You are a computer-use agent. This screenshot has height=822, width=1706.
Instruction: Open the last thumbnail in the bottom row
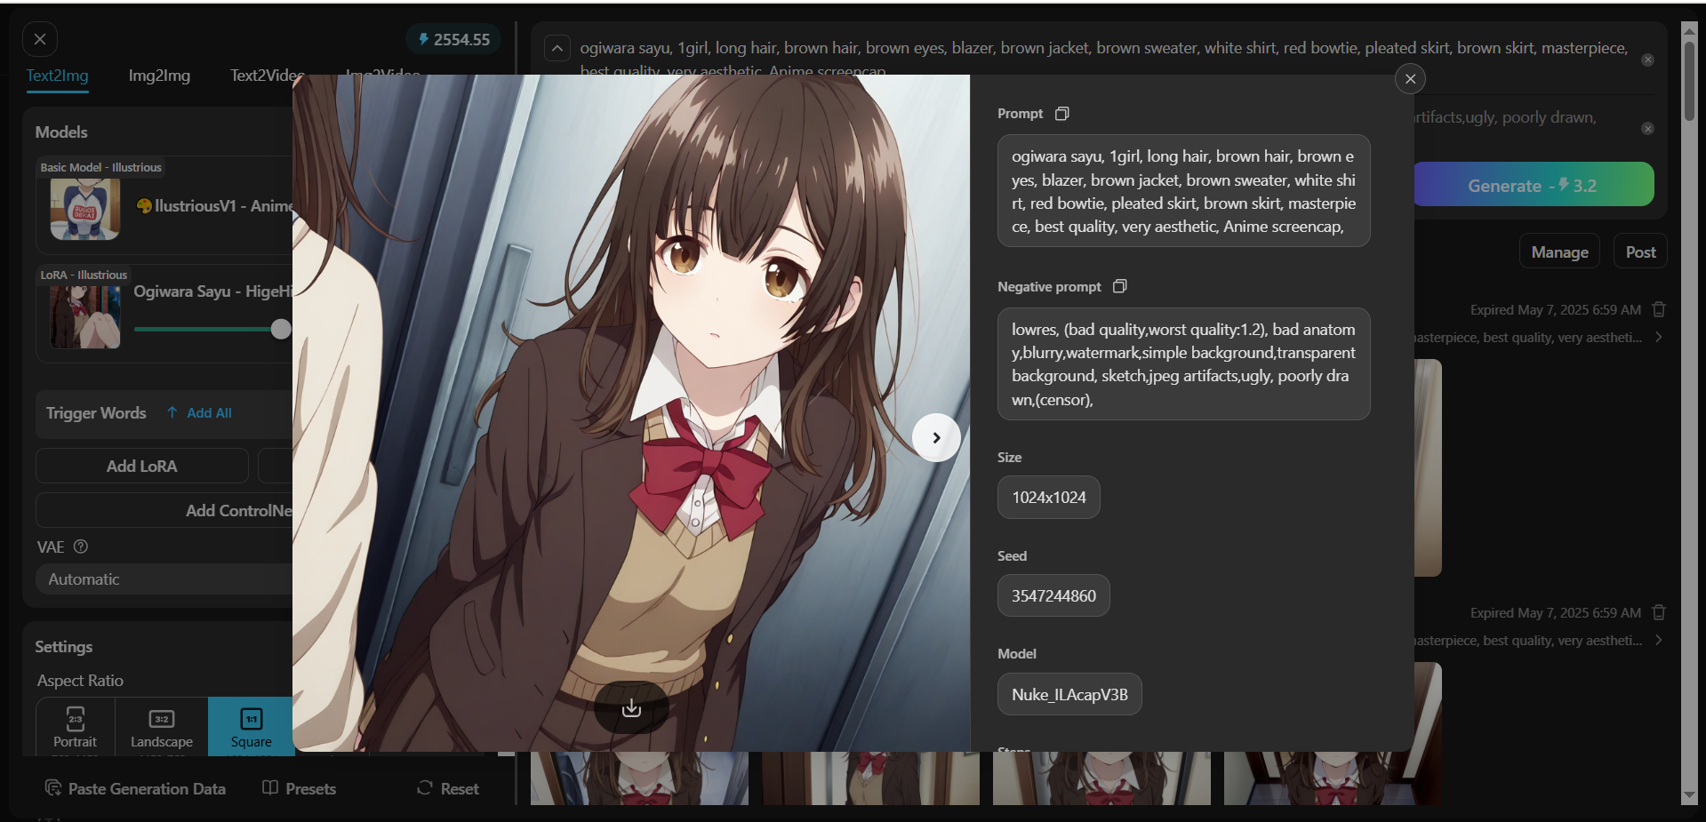1332,778
